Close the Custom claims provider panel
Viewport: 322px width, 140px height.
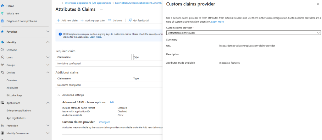click(318, 4)
